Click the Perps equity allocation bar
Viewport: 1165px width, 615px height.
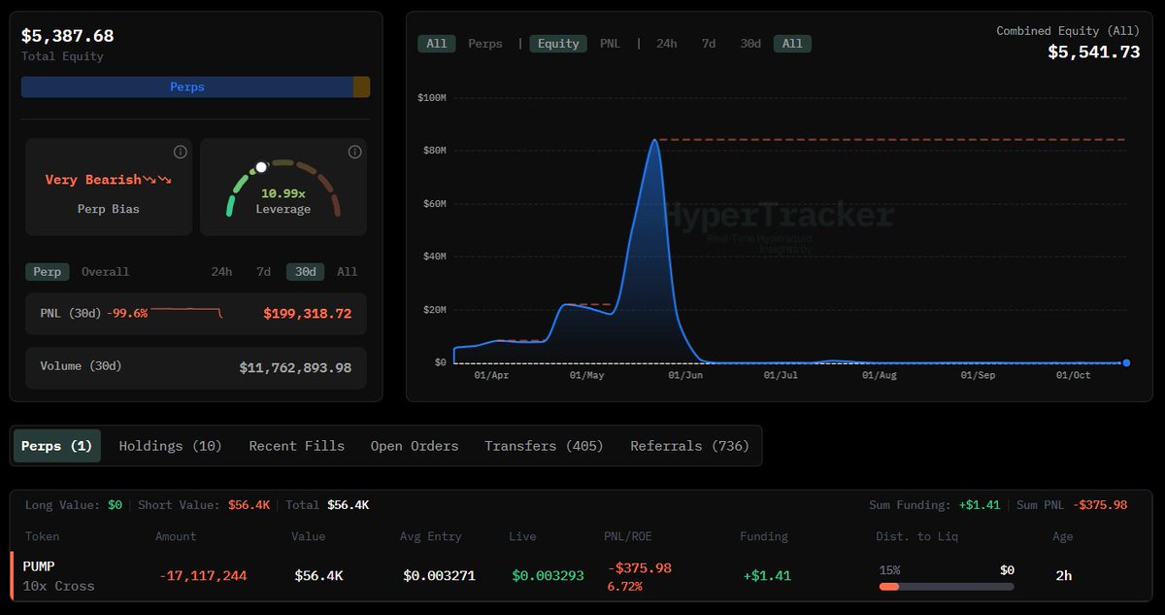pyautogui.click(x=187, y=87)
